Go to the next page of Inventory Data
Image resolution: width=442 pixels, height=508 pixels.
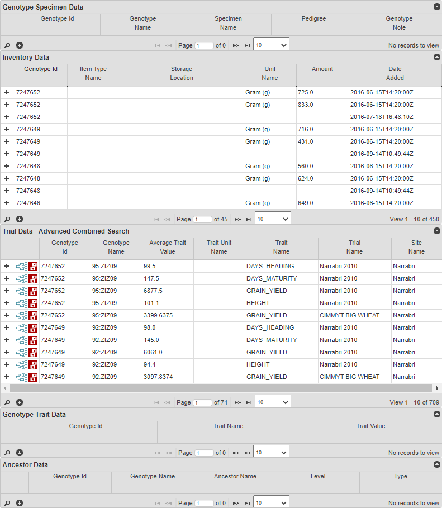click(x=237, y=219)
